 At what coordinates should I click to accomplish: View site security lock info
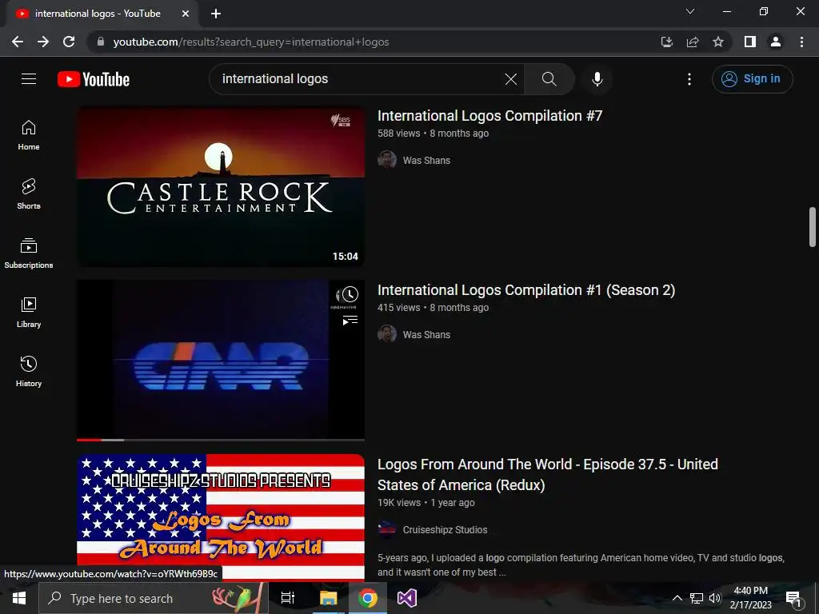click(101, 42)
